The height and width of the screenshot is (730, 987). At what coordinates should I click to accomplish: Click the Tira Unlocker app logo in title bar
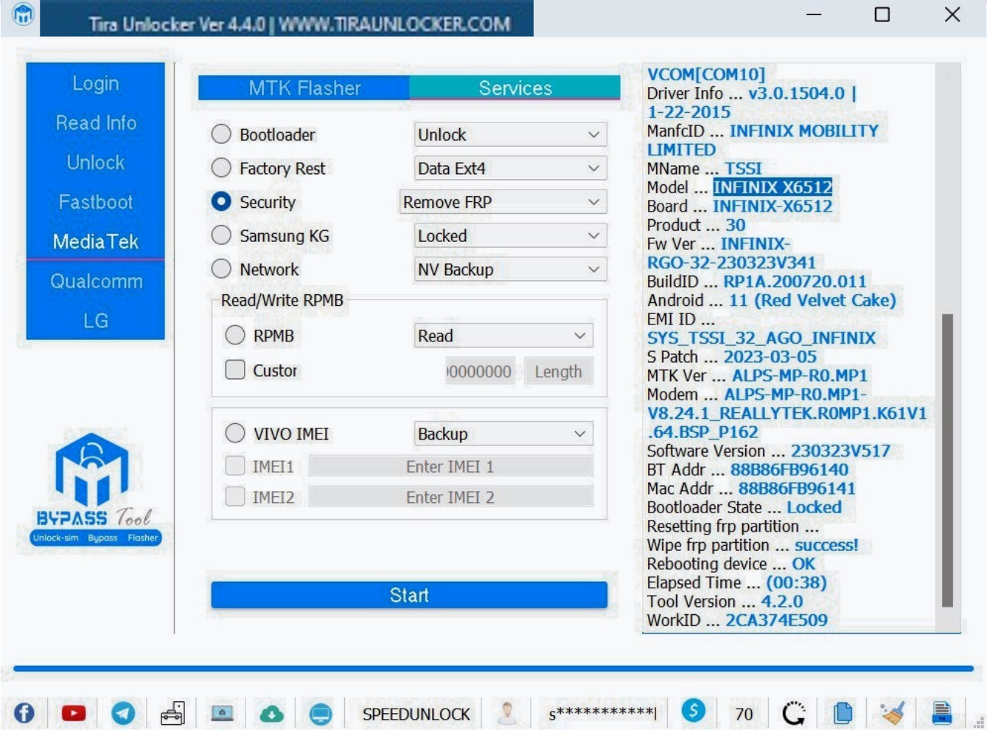pyautogui.click(x=24, y=14)
